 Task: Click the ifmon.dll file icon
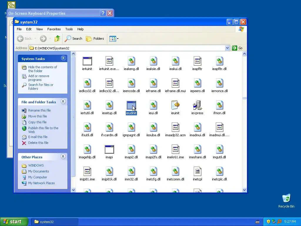click(x=219, y=105)
